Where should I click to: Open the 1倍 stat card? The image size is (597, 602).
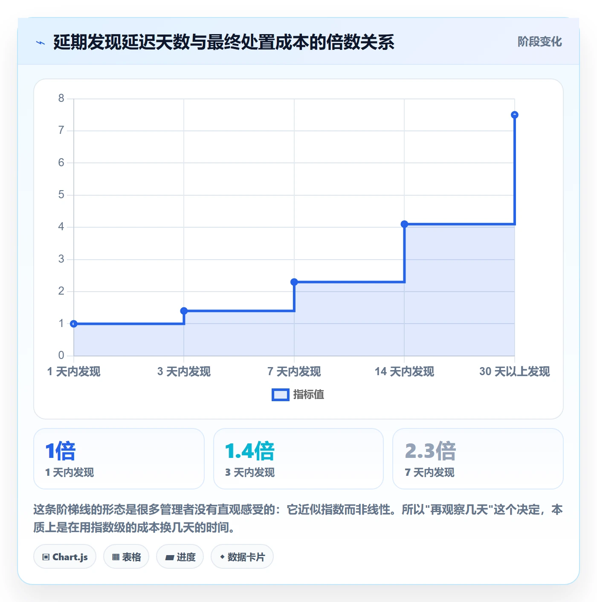pos(119,459)
